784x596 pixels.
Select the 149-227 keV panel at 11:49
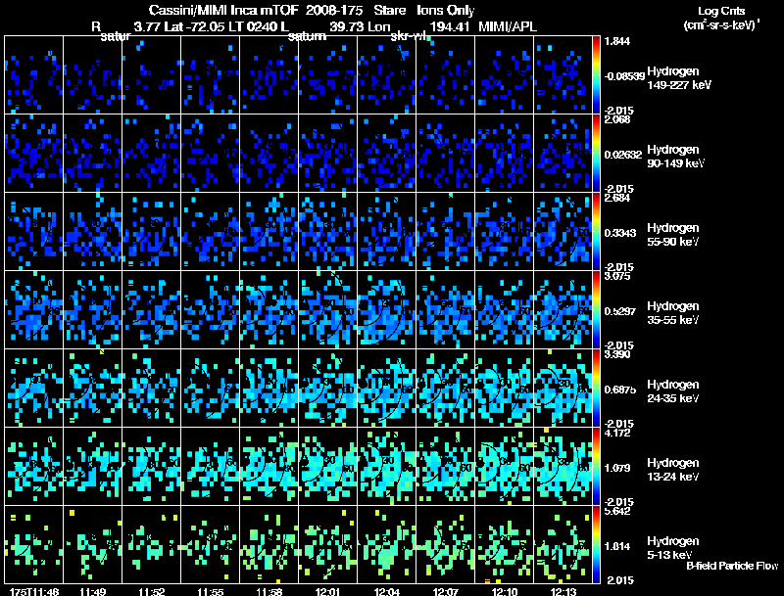(x=92, y=75)
